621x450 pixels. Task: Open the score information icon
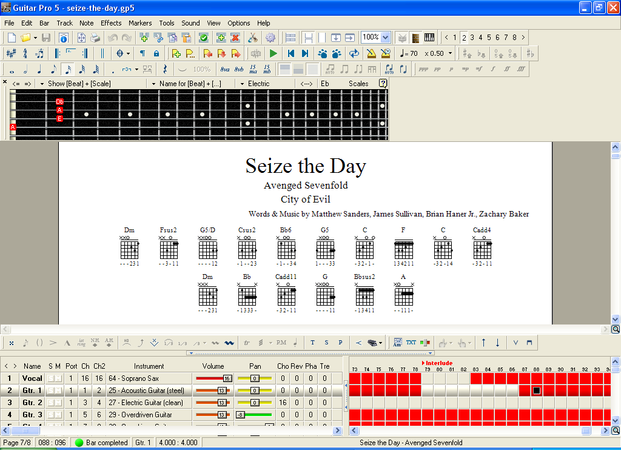pos(63,38)
